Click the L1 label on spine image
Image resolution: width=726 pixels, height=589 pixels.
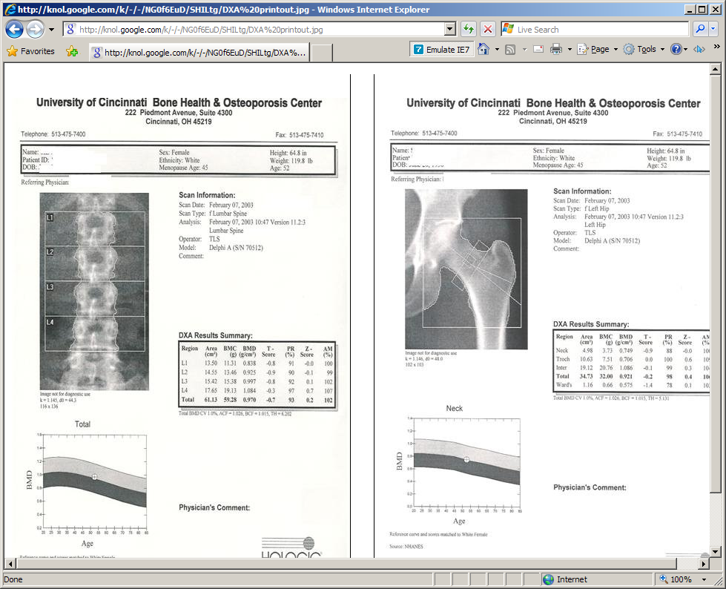(50, 217)
